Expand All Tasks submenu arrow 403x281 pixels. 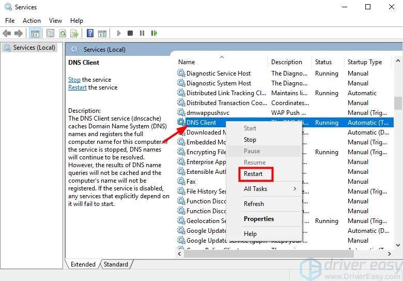point(295,188)
